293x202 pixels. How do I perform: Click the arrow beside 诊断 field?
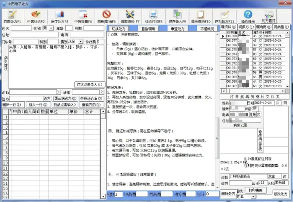[59, 92]
